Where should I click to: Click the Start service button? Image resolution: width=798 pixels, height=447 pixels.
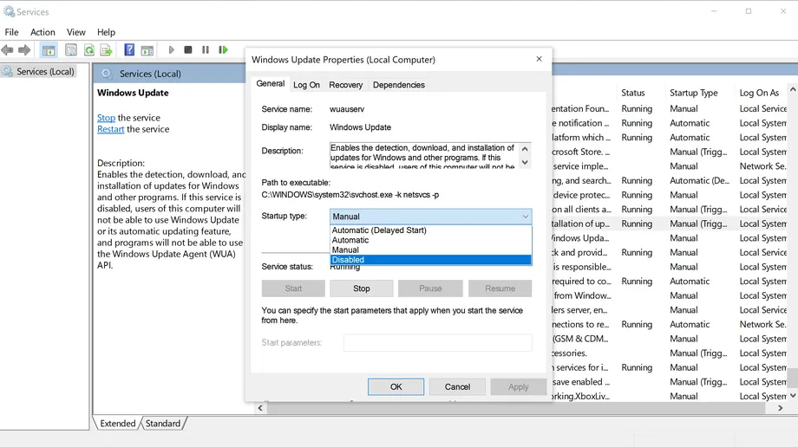coord(293,288)
